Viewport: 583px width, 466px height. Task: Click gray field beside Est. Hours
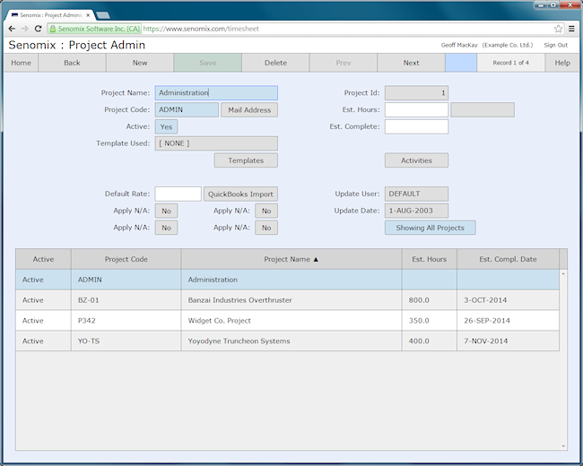483,109
